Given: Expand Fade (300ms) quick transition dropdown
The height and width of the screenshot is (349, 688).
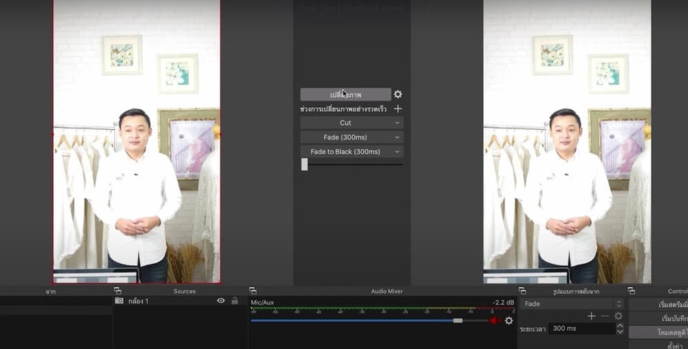Looking at the screenshot, I should tap(352, 137).
